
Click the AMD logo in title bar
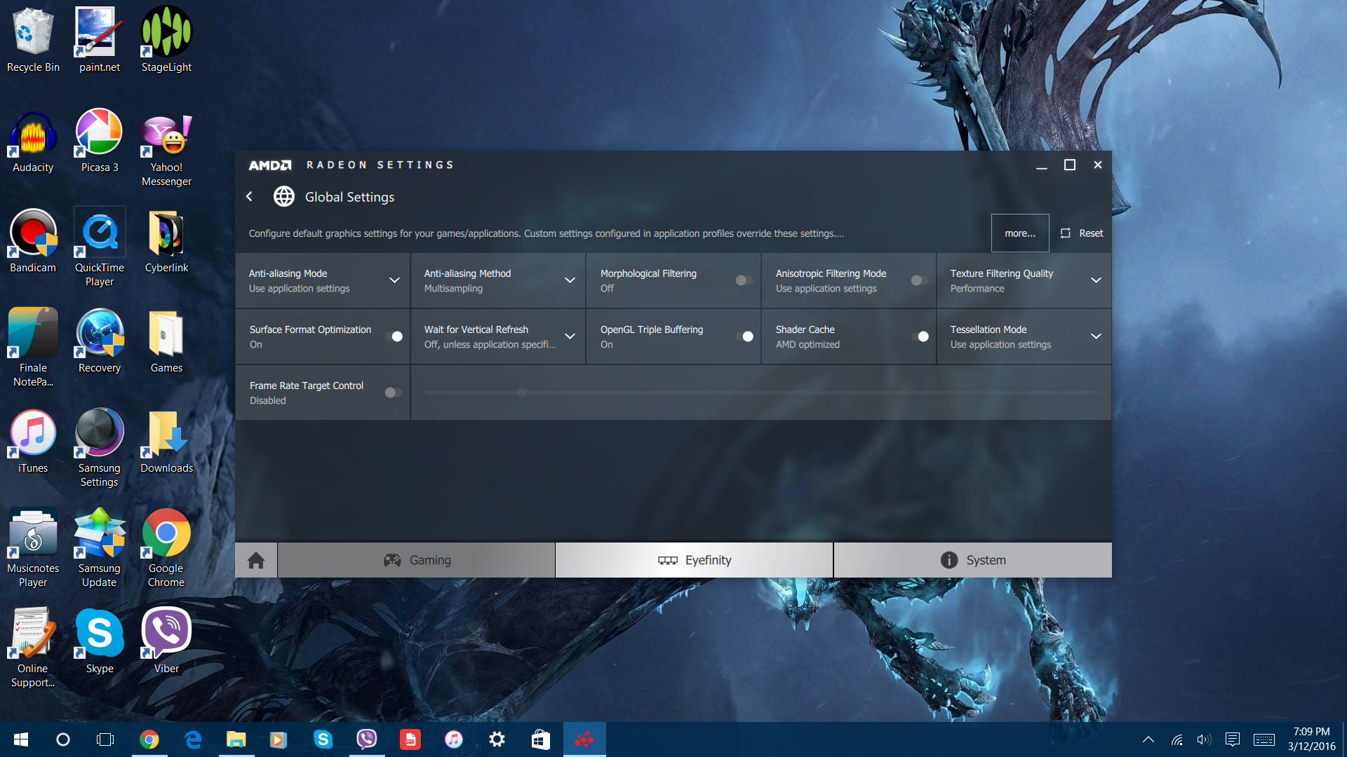(270, 165)
